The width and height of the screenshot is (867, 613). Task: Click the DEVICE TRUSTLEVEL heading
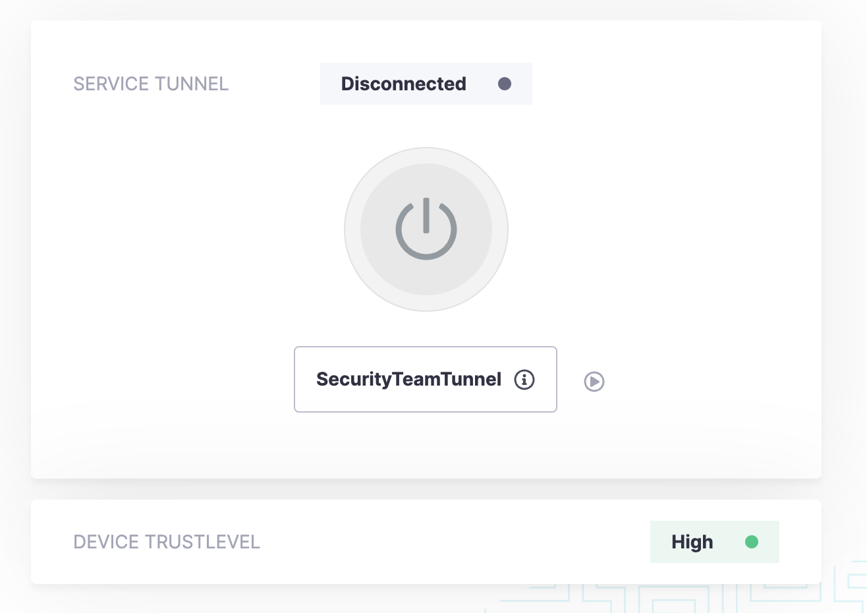click(x=167, y=542)
